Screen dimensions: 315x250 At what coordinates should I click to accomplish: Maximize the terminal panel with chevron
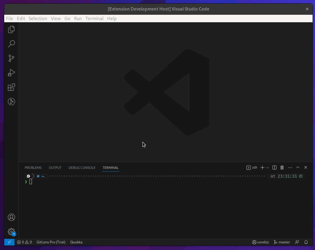[x=298, y=167]
